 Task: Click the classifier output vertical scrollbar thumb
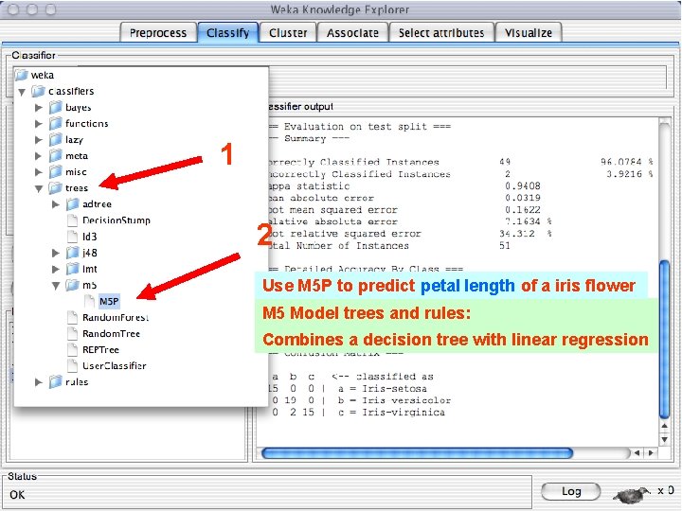coord(664,339)
